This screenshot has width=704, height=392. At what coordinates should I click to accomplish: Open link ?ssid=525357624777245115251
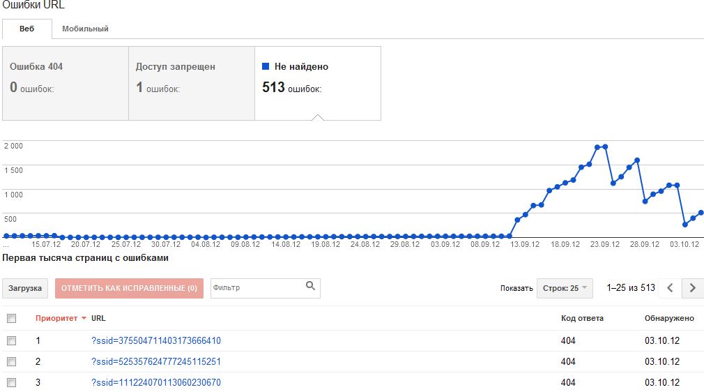(x=156, y=362)
